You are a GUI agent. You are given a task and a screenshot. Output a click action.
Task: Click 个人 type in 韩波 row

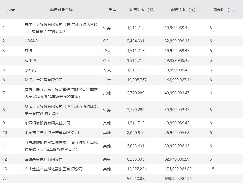107,51
